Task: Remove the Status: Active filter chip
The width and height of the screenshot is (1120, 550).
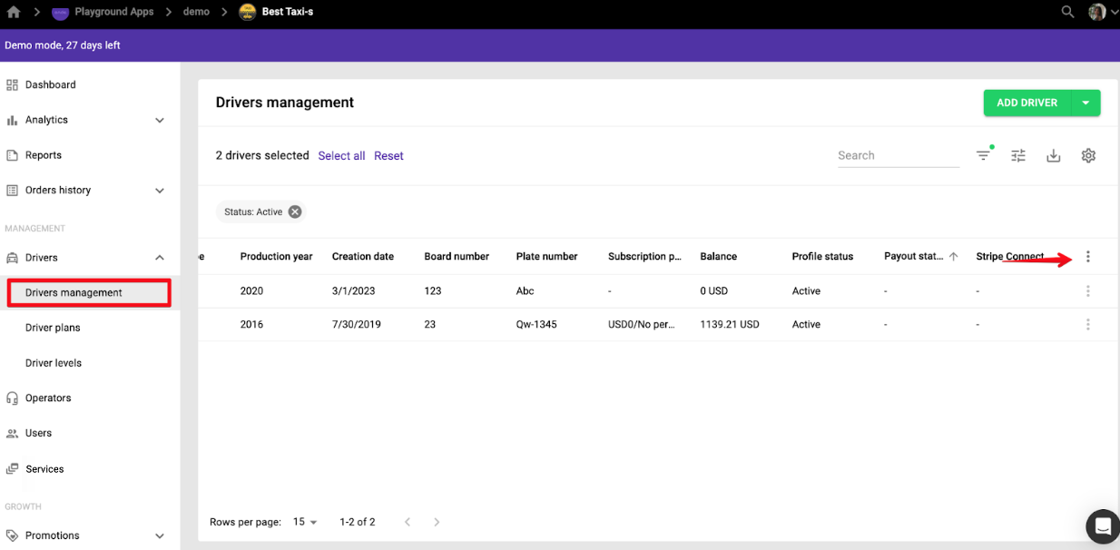Action: [295, 211]
